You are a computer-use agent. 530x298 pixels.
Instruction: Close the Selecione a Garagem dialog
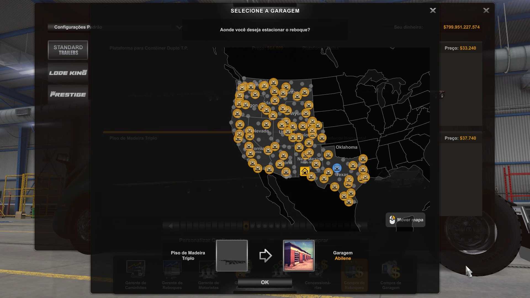[433, 10]
